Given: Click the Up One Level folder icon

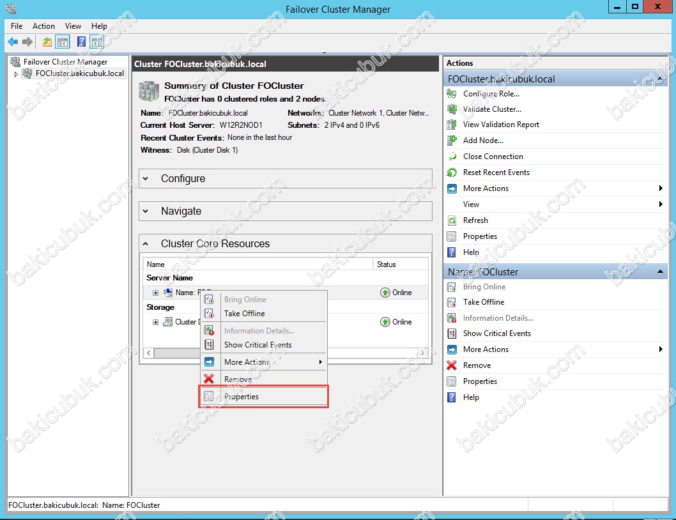Looking at the screenshot, I should (47, 42).
